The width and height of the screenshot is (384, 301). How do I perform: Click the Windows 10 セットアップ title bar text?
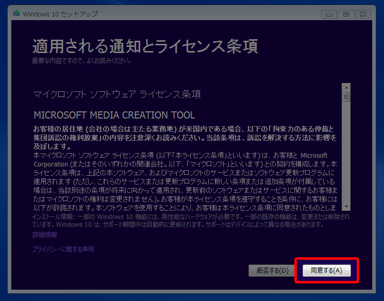[60, 14]
